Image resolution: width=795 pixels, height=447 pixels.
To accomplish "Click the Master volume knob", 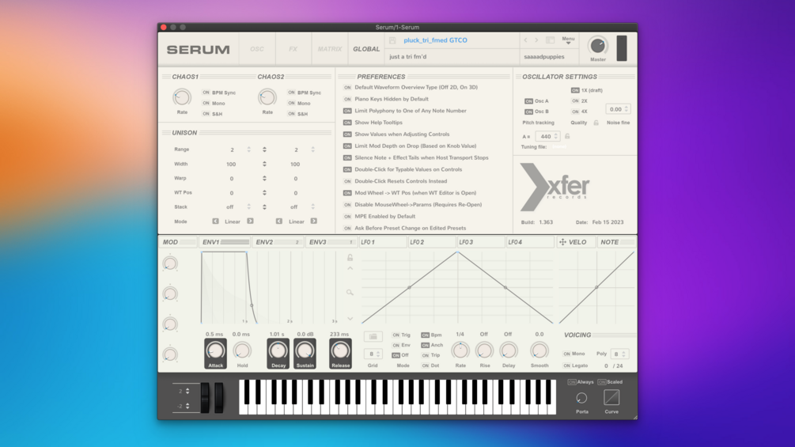I will [598, 46].
